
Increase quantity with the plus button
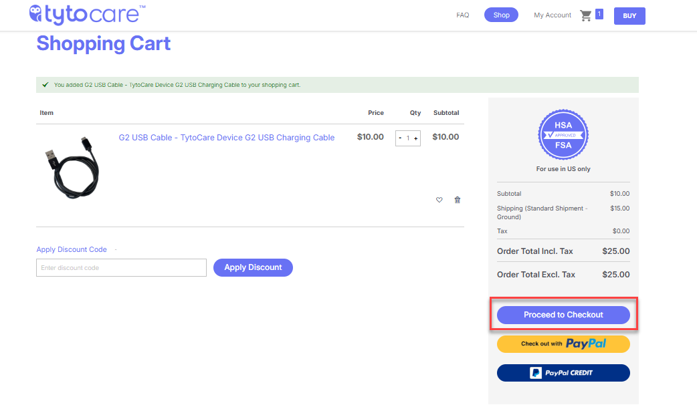415,138
